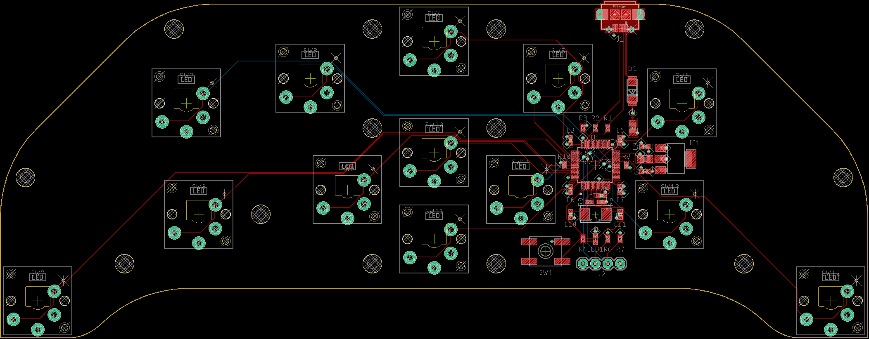Viewport: 869px width, 339px height.
Task: Click the R1 resistor pad
Action: [x=608, y=128]
